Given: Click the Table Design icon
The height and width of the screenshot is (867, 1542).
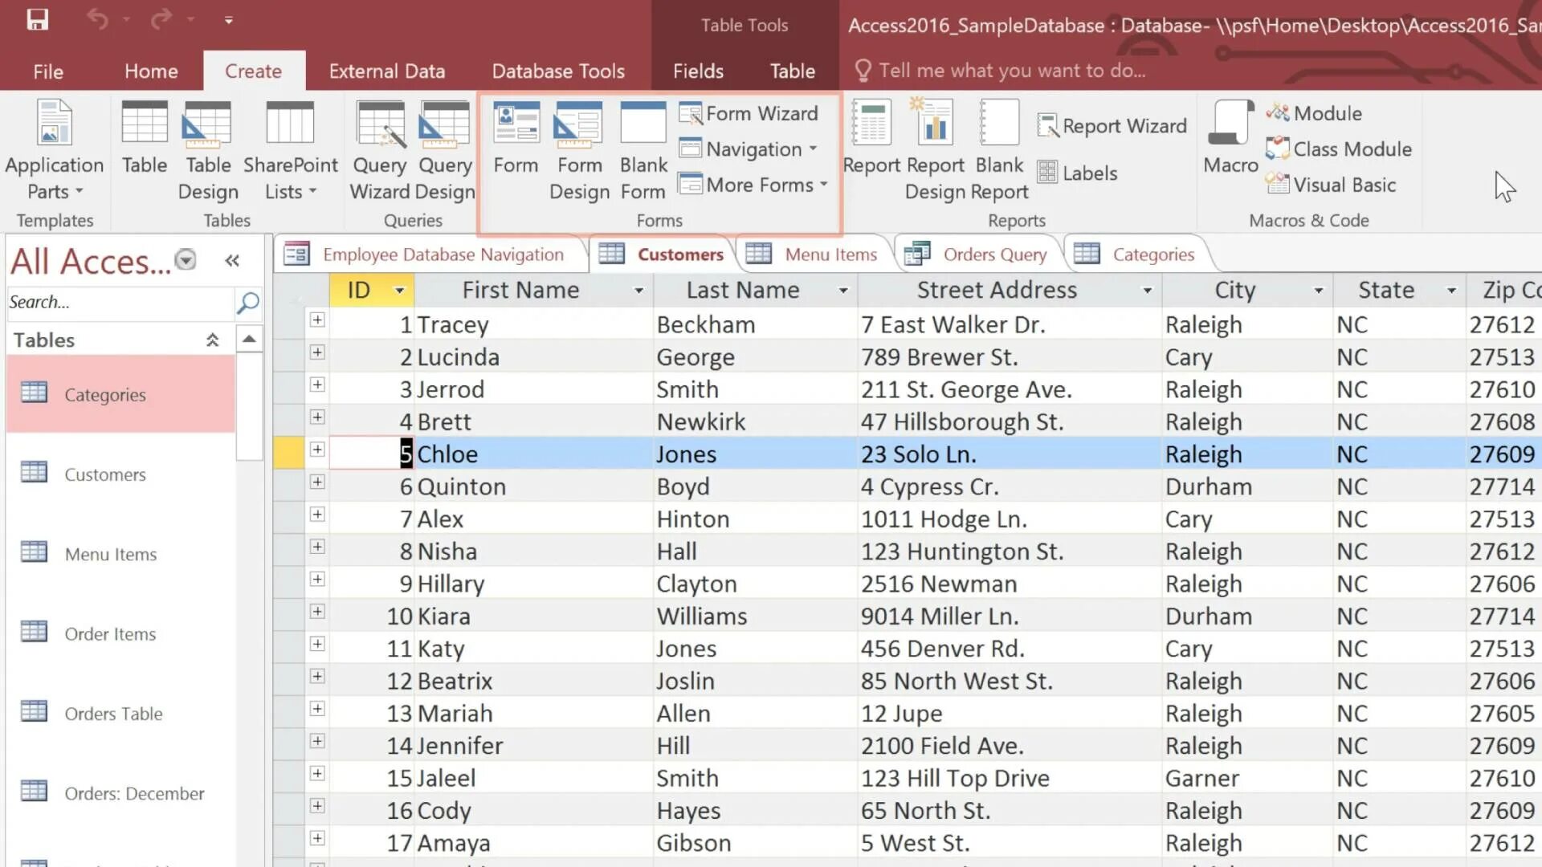Looking at the screenshot, I should point(207,149).
